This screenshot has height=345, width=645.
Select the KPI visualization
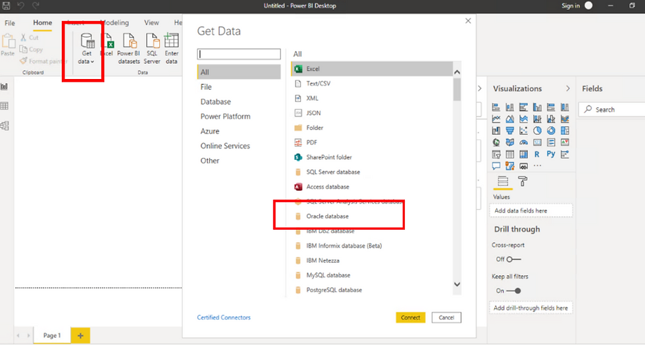[x=565, y=142]
